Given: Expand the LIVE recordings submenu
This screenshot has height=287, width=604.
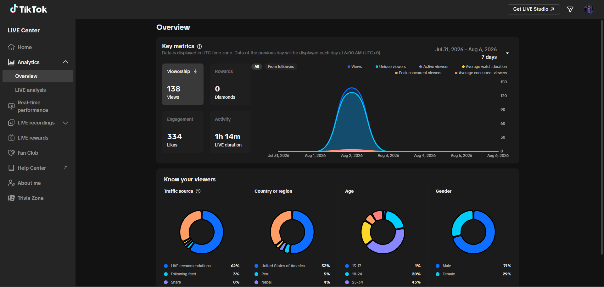Looking at the screenshot, I should (x=65, y=123).
